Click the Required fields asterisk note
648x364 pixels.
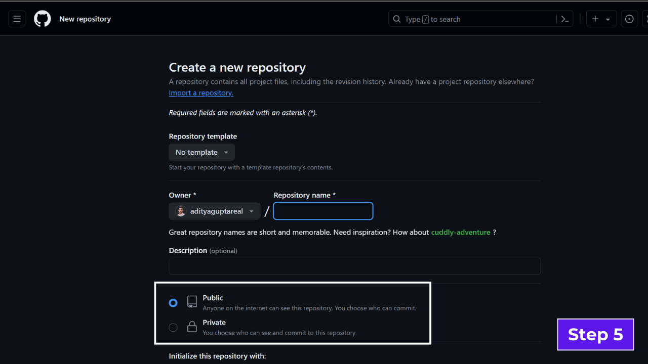[x=243, y=113]
